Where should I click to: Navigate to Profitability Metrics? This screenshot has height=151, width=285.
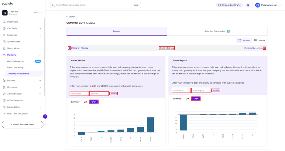point(253,48)
